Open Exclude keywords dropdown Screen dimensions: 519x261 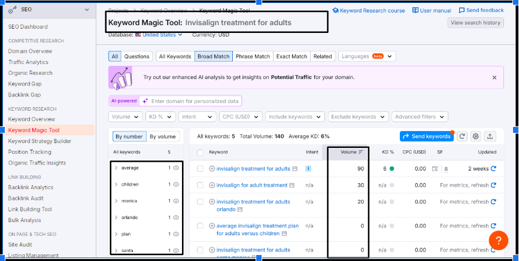[x=358, y=117]
